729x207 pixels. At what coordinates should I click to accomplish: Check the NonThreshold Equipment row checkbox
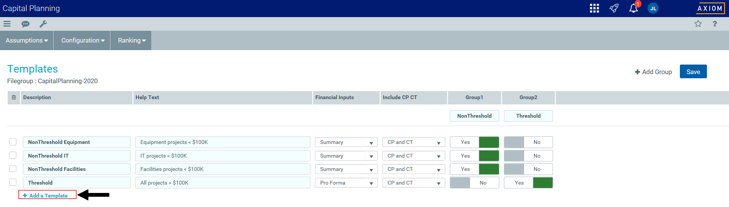(13, 142)
